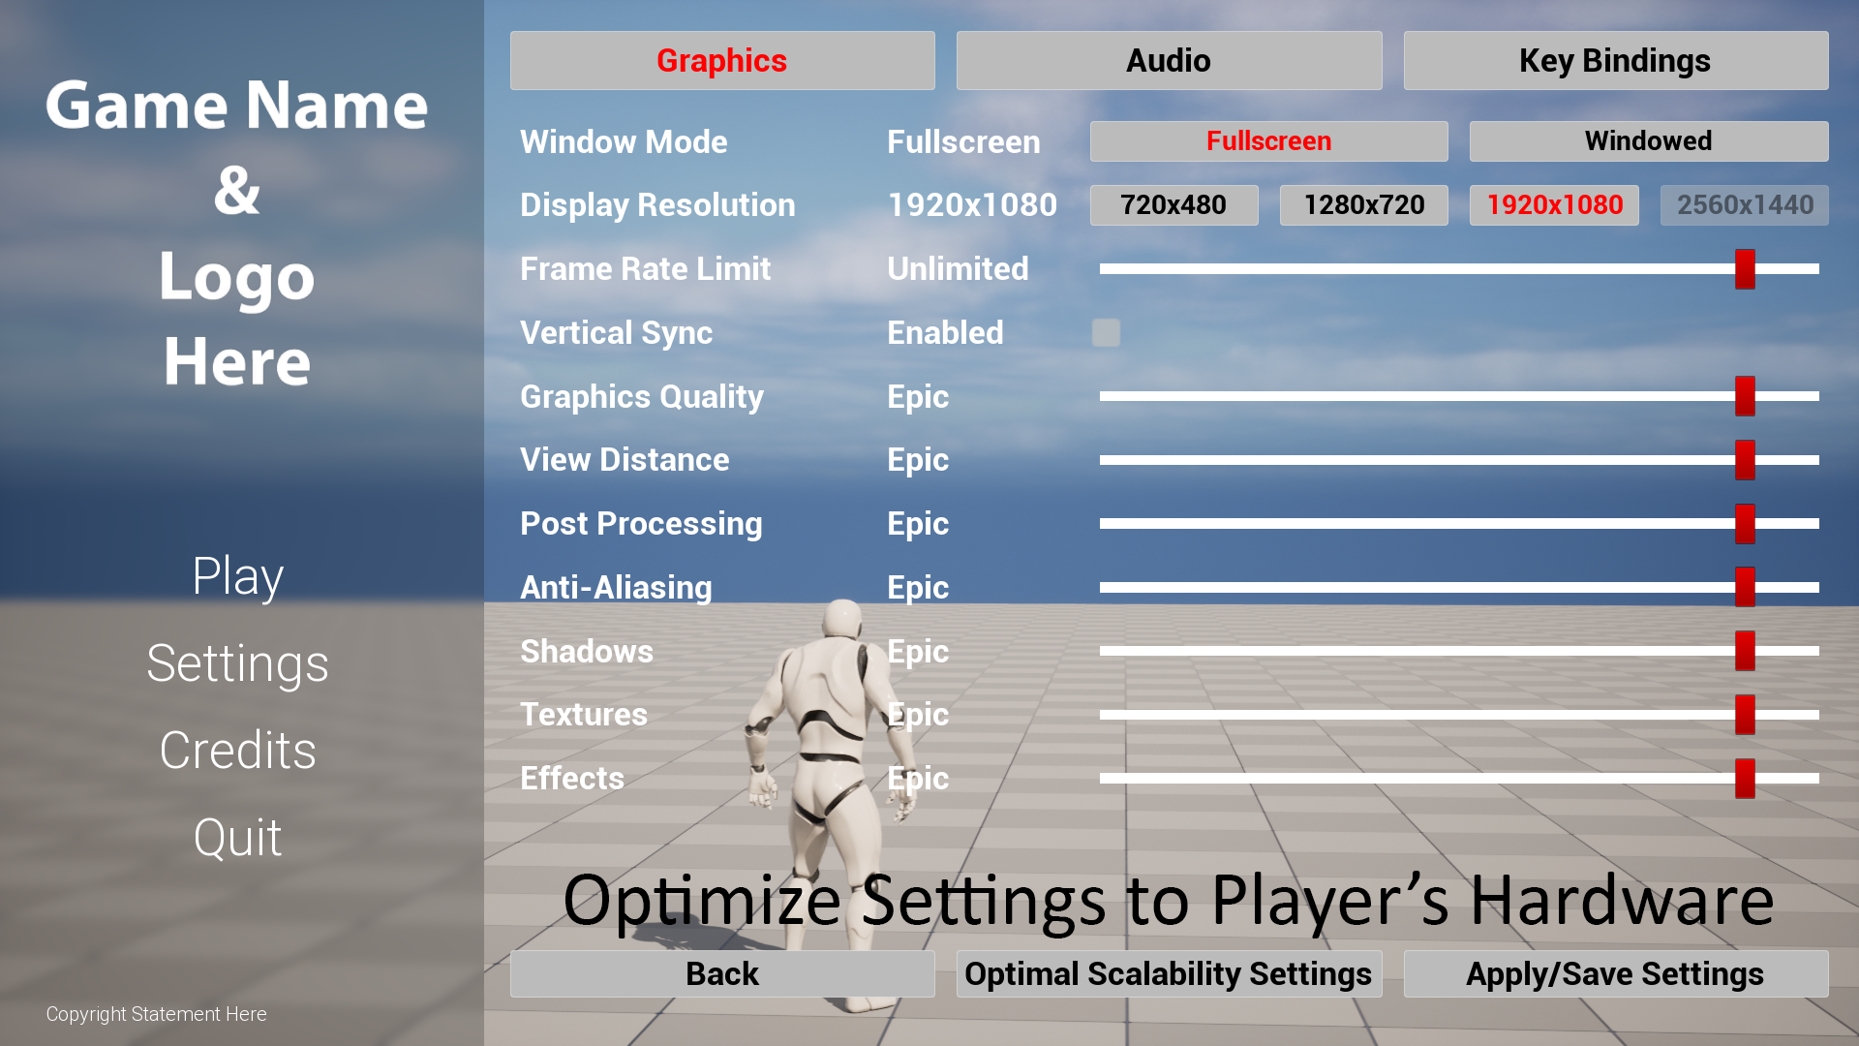Click the Shadows quality slider handle

(x=1745, y=651)
